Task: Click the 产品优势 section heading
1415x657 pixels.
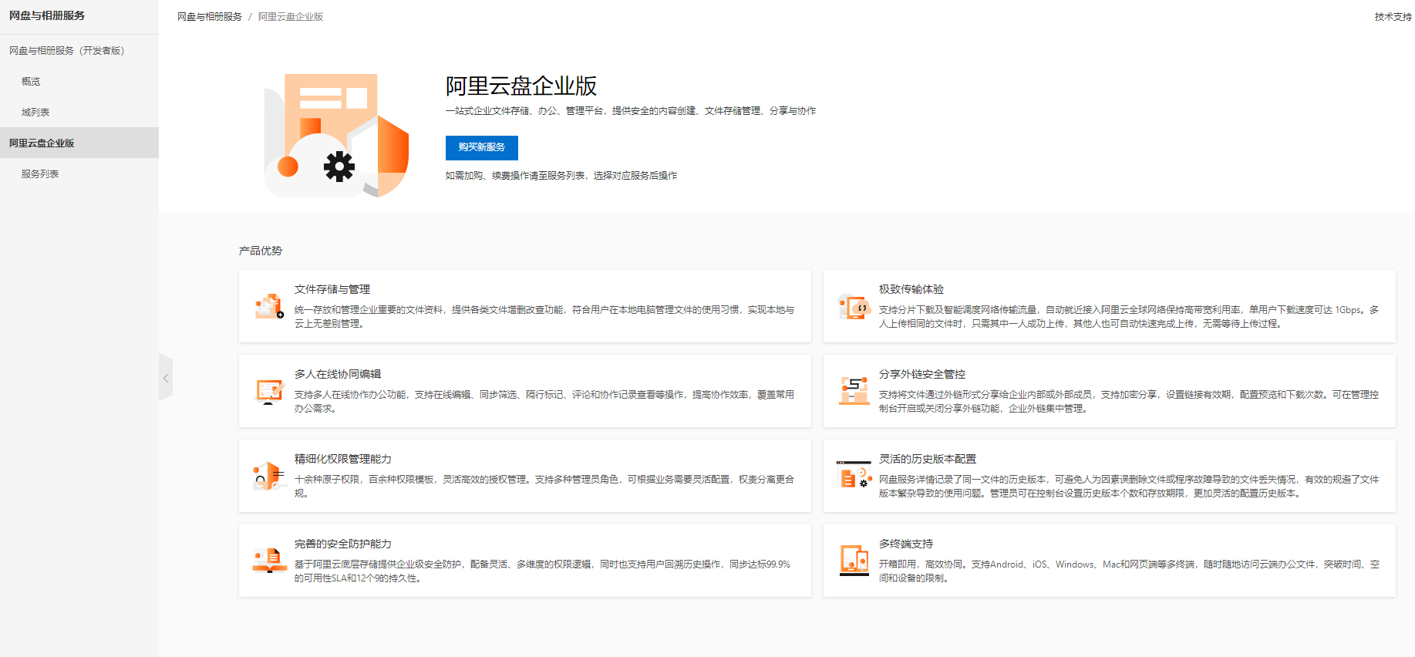Action: (261, 251)
